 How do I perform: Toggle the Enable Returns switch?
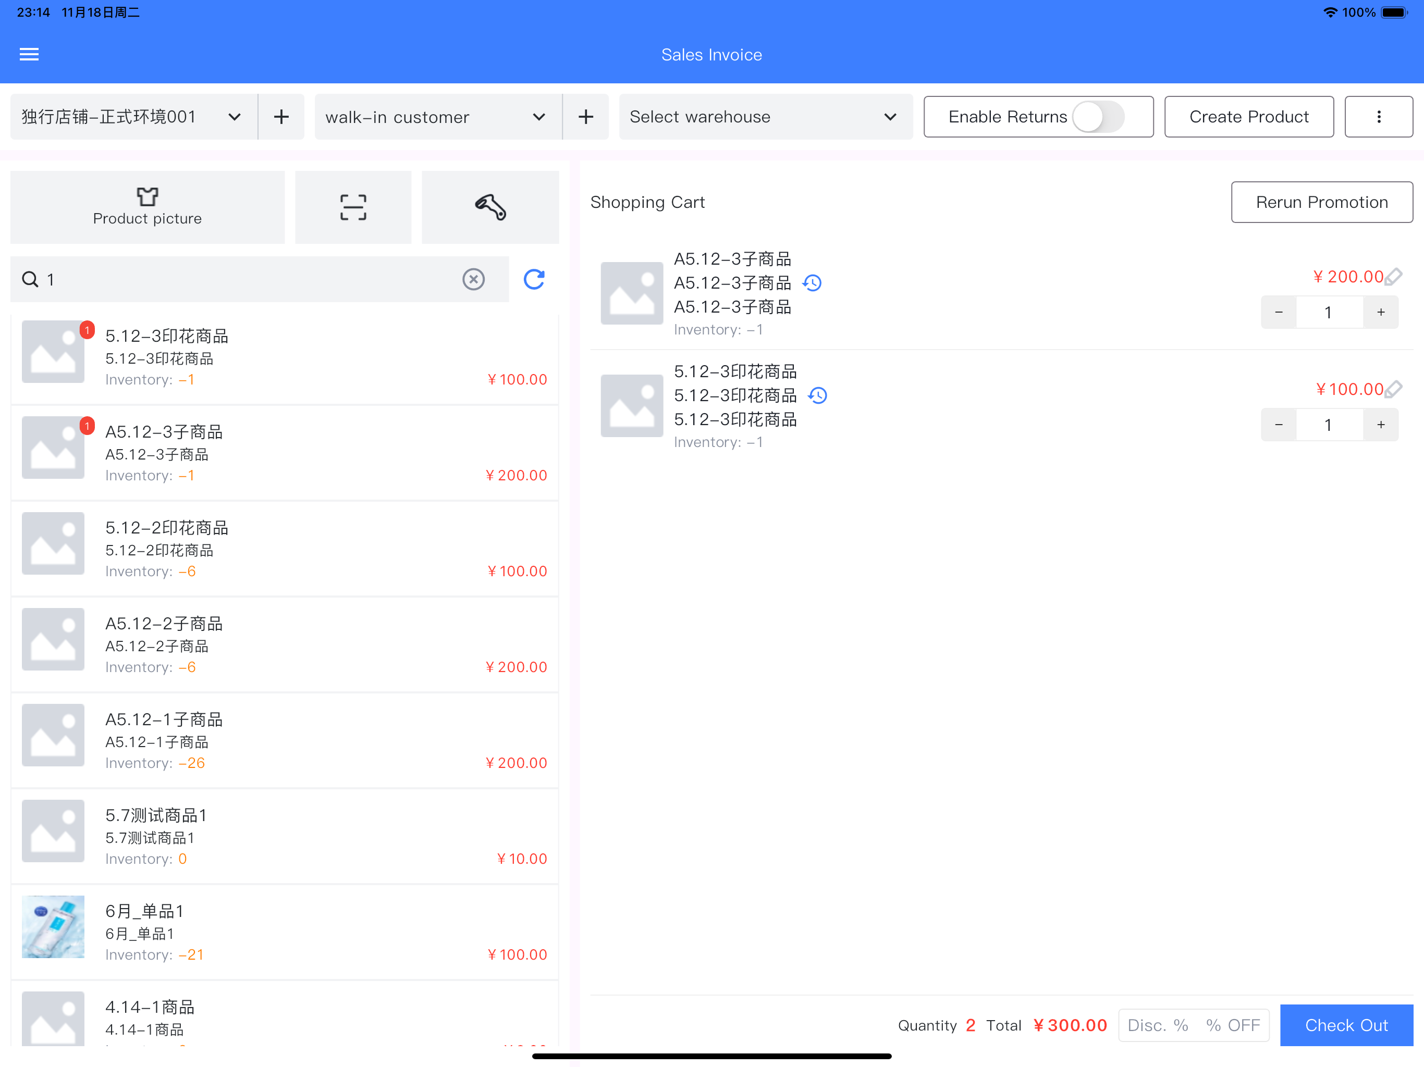click(x=1098, y=117)
